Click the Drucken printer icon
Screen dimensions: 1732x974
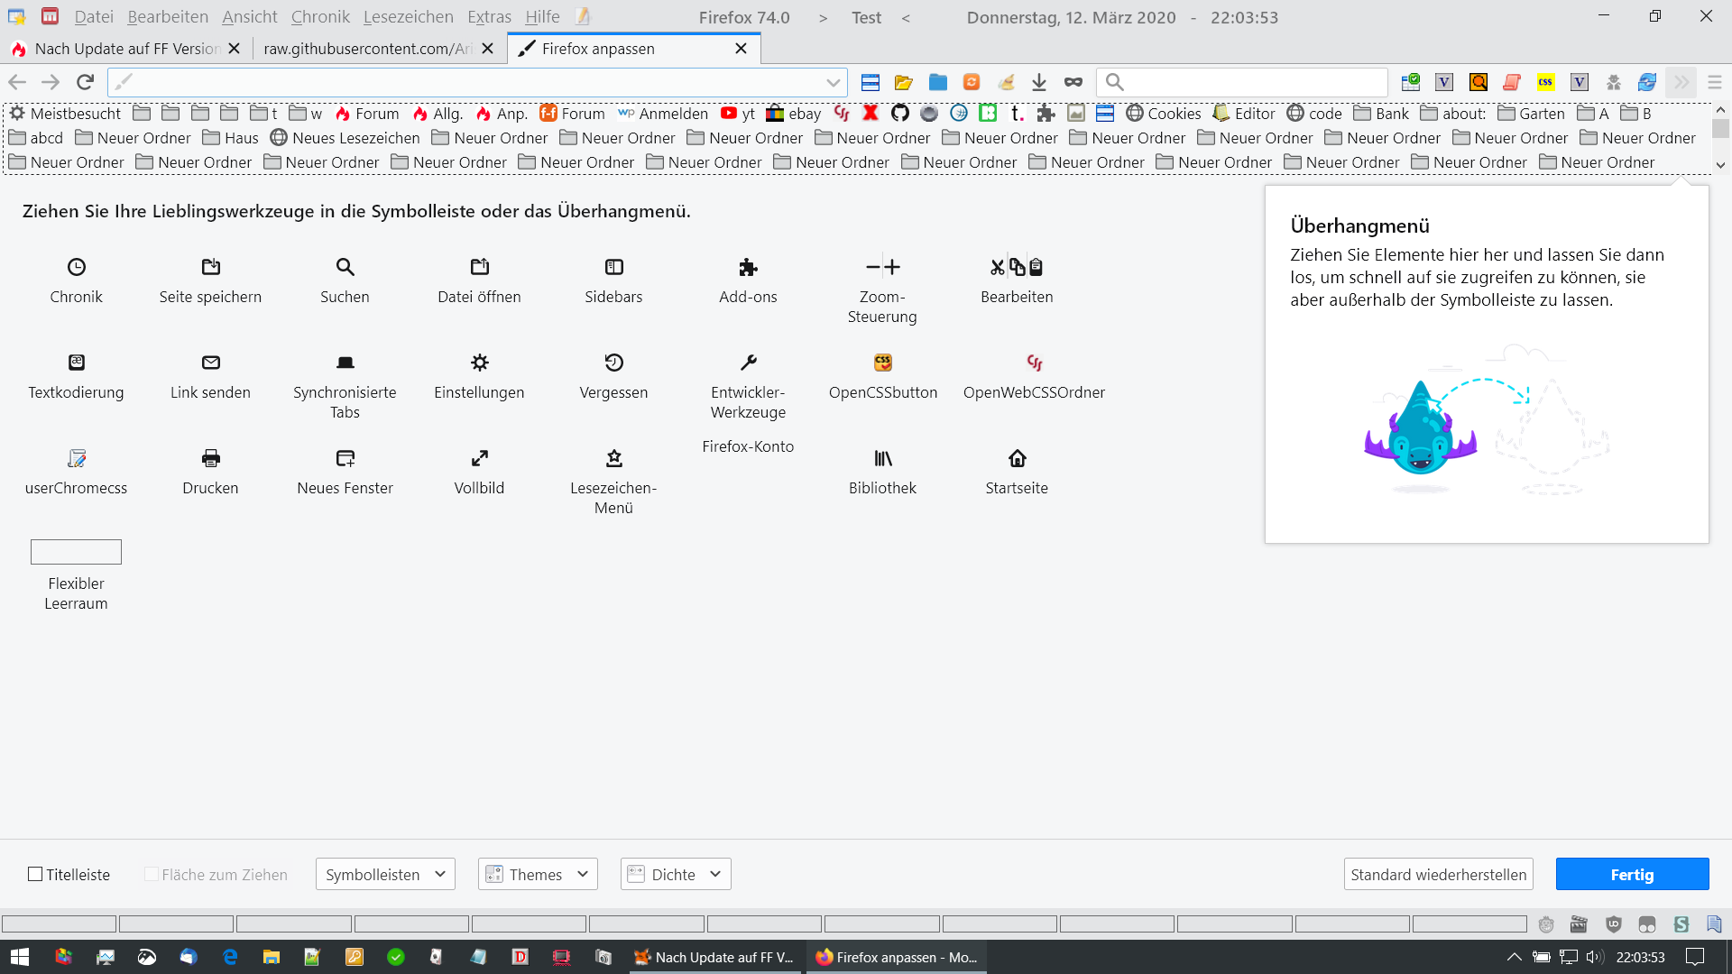210,458
